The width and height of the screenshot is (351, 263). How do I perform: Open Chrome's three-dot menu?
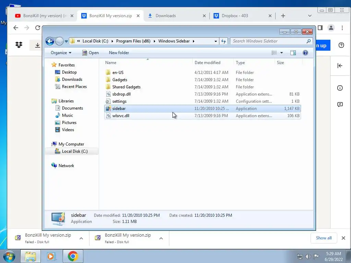pos(342,28)
